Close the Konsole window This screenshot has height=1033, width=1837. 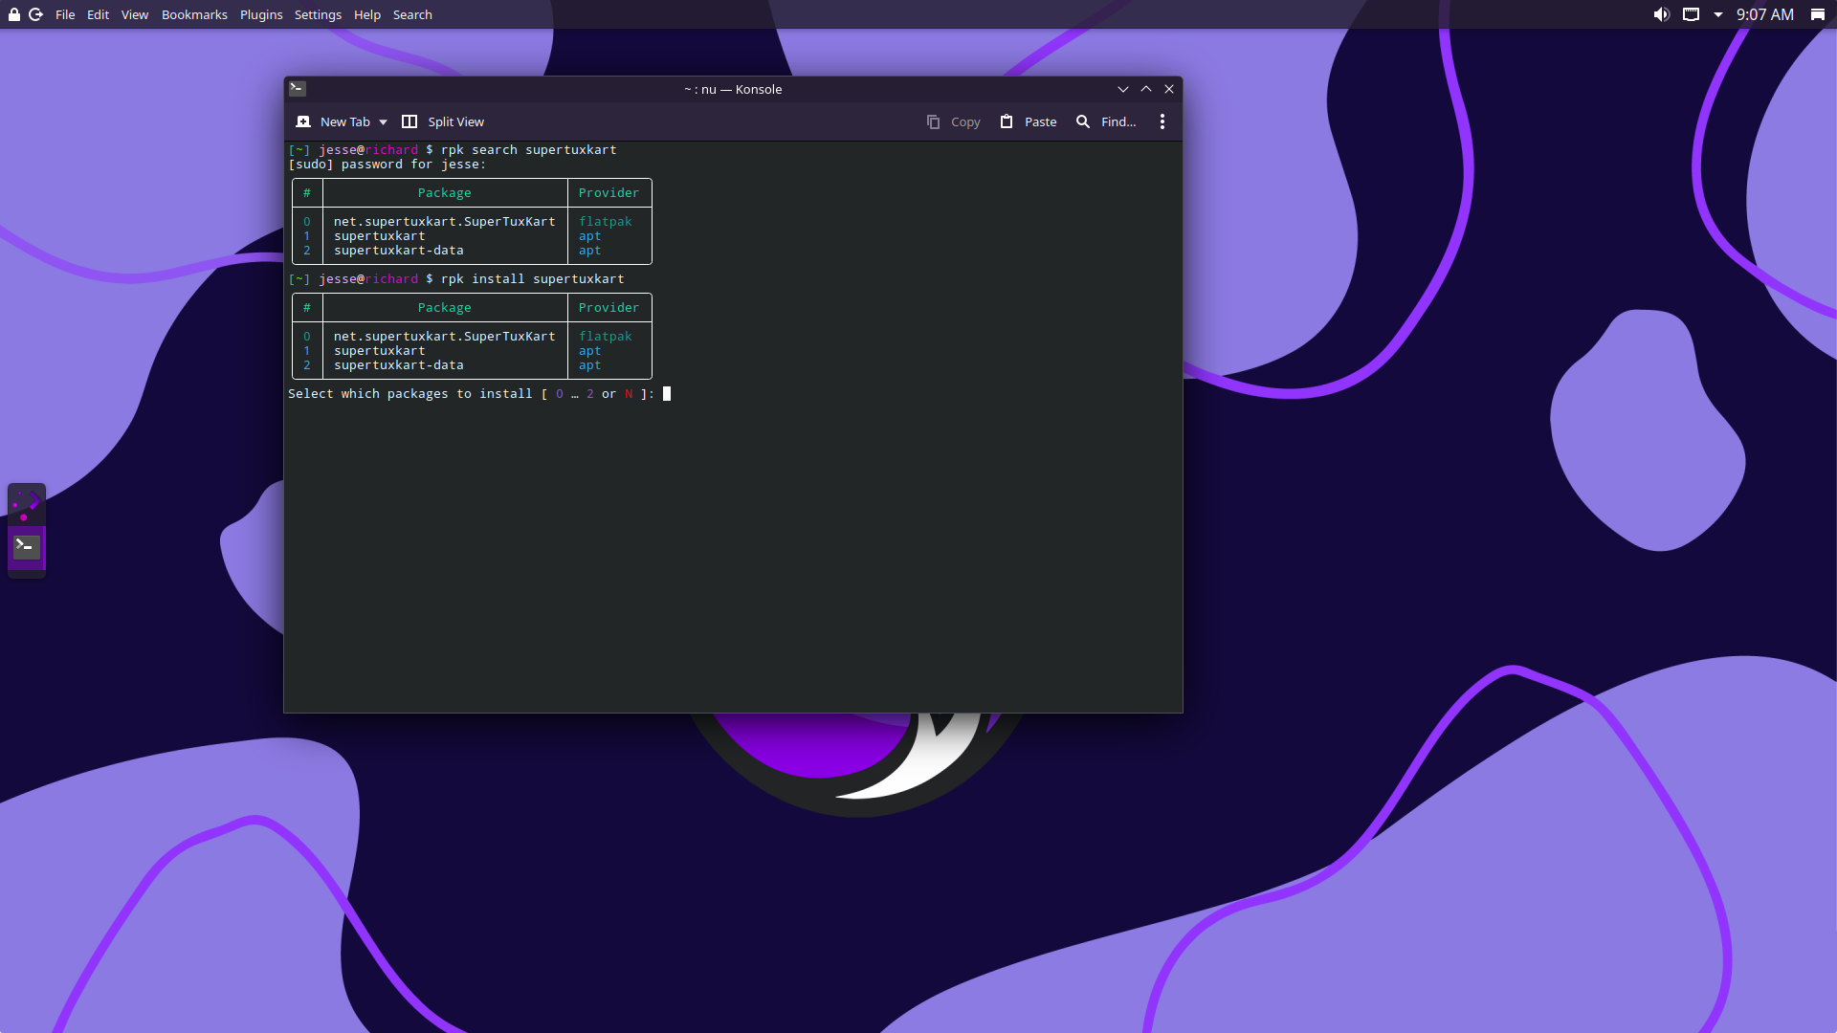[x=1169, y=89]
